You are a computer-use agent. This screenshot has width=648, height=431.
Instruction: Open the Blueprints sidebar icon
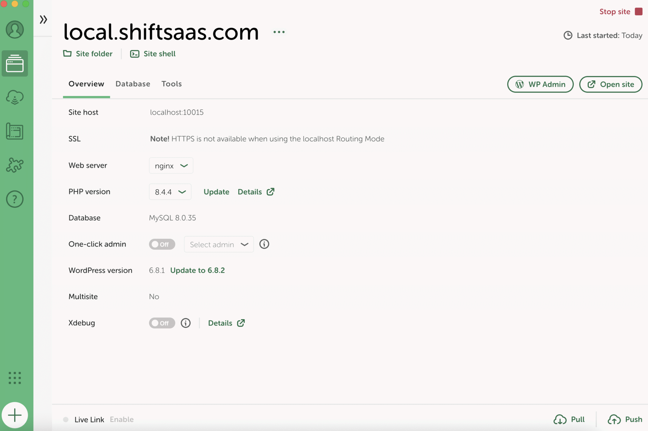15,131
